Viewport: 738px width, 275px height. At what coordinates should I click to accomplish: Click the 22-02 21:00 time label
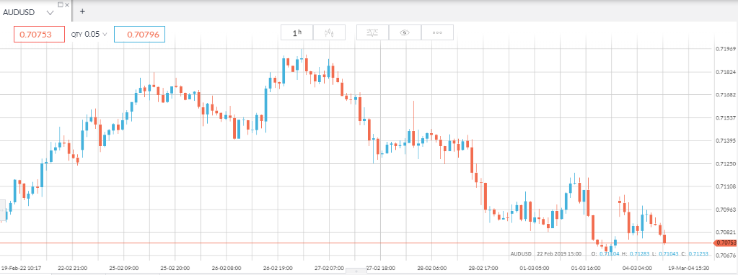tap(72, 268)
